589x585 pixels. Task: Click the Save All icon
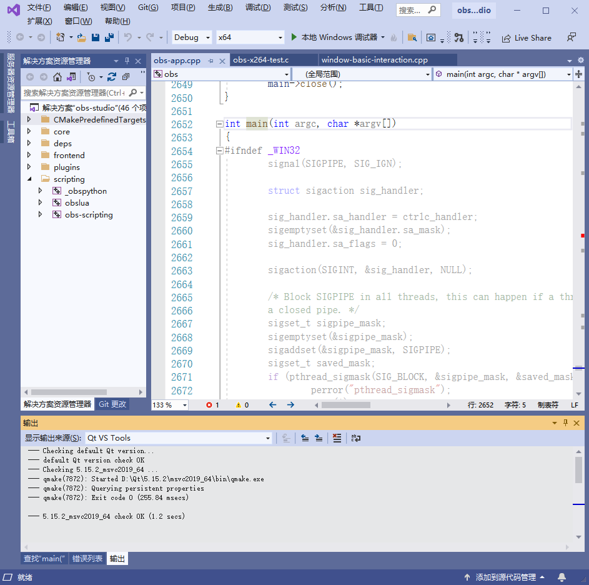tap(109, 37)
